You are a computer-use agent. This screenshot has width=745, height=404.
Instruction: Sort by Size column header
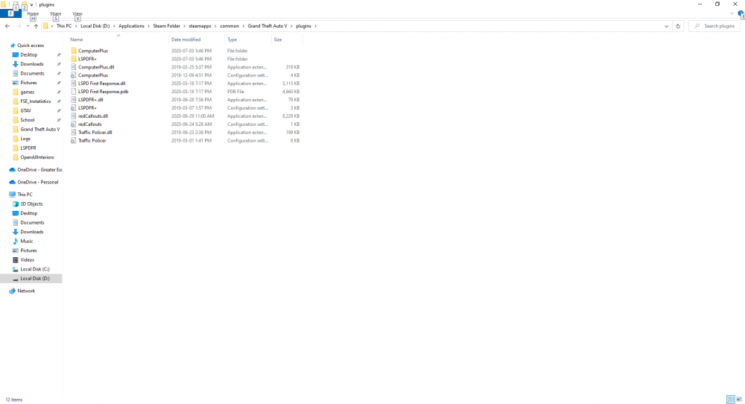point(278,40)
